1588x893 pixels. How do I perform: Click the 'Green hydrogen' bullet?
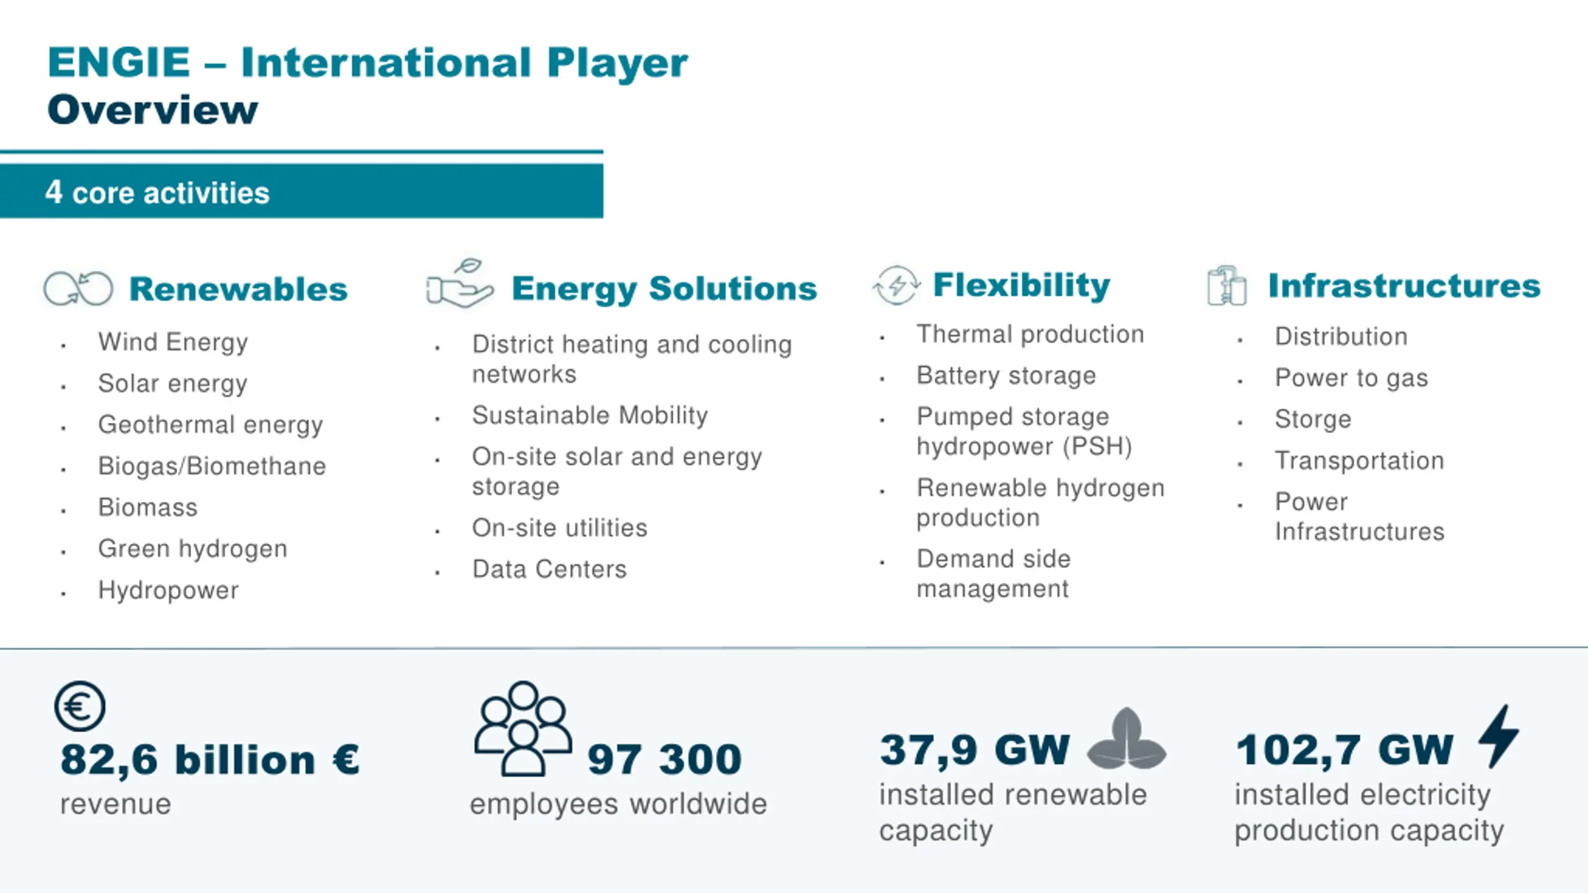click(193, 549)
